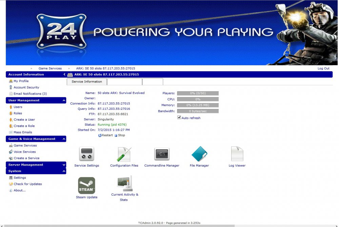Disable the Auto refresh checkbox
Viewport: 339px width, 227px height.
179,117
